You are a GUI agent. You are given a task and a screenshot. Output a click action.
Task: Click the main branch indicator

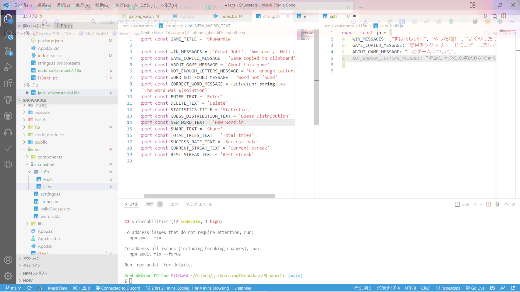tap(14, 288)
